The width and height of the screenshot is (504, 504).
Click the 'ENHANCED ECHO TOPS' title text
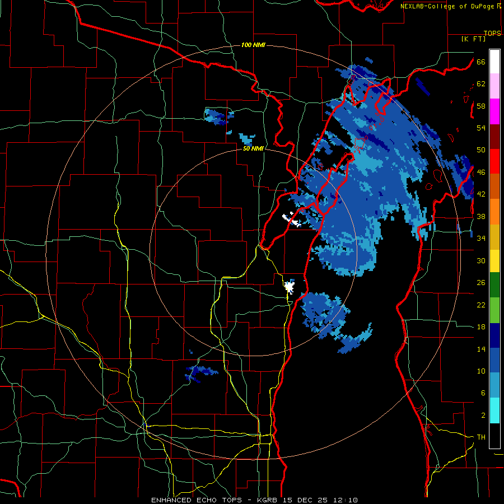(x=197, y=500)
